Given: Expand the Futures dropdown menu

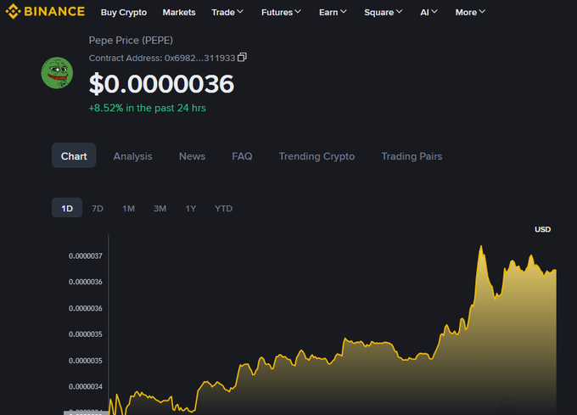Looking at the screenshot, I should [x=281, y=12].
